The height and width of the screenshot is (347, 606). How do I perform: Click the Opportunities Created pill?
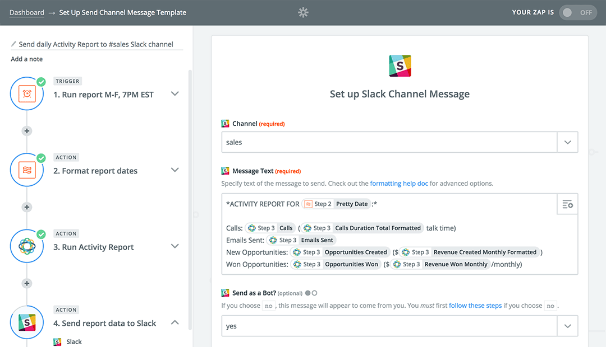click(x=340, y=252)
